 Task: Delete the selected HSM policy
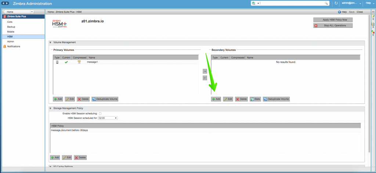click(80, 158)
